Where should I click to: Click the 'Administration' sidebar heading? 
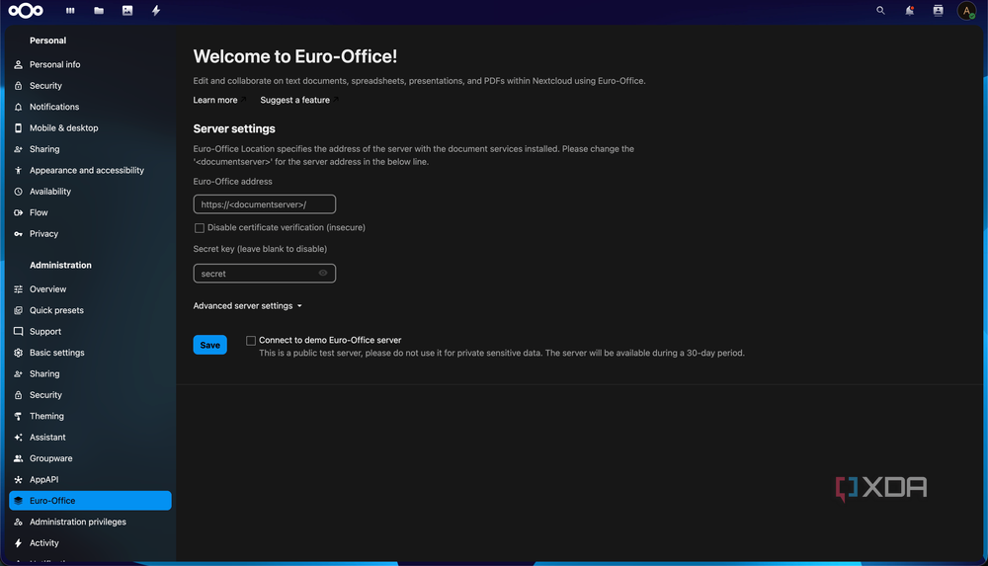(x=60, y=266)
